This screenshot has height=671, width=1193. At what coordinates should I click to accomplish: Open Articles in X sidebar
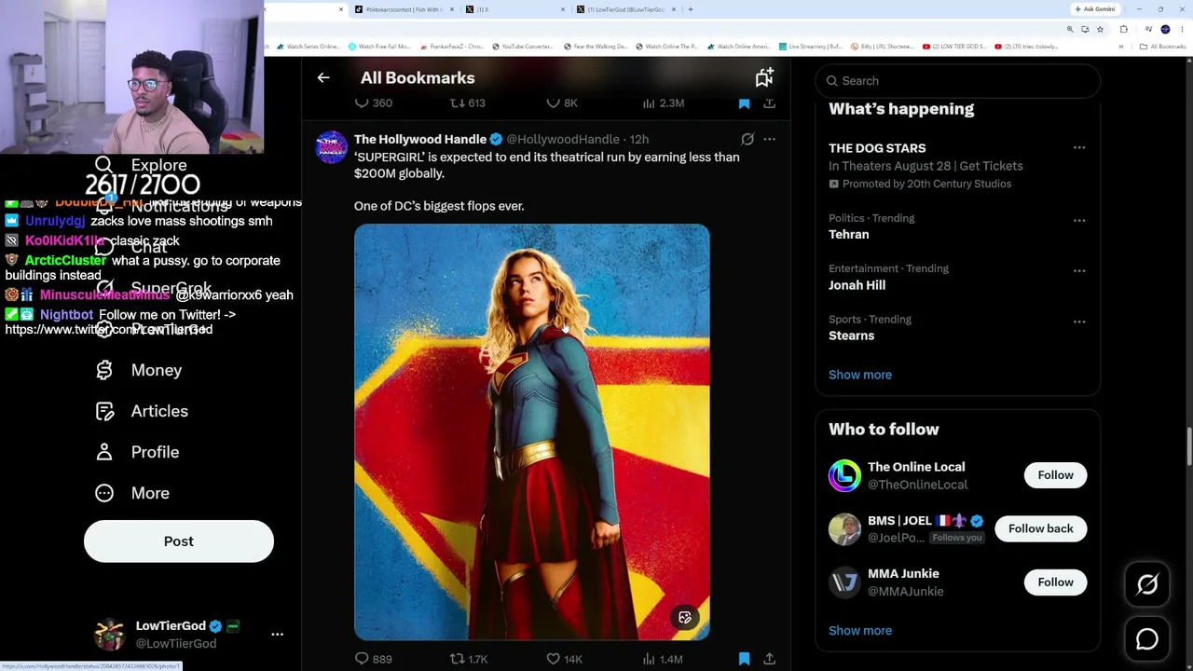point(142,411)
